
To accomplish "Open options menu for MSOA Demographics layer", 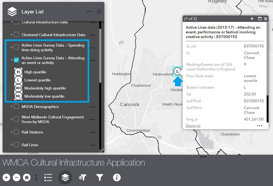I will pyautogui.click(x=92, y=106).
